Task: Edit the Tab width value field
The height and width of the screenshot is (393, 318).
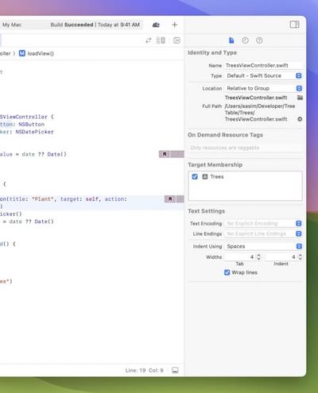Action: [x=240, y=256]
